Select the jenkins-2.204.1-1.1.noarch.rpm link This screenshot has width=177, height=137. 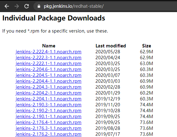(x=48, y=99)
